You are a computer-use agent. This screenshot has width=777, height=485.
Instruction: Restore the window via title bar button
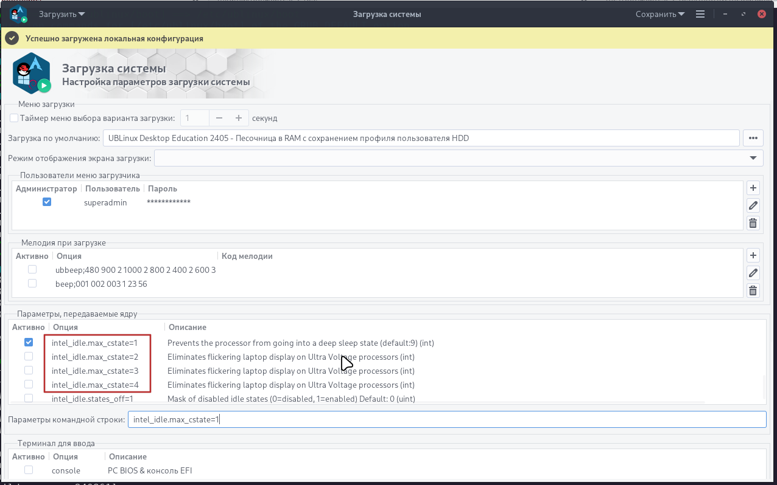pyautogui.click(x=744, y=14)
